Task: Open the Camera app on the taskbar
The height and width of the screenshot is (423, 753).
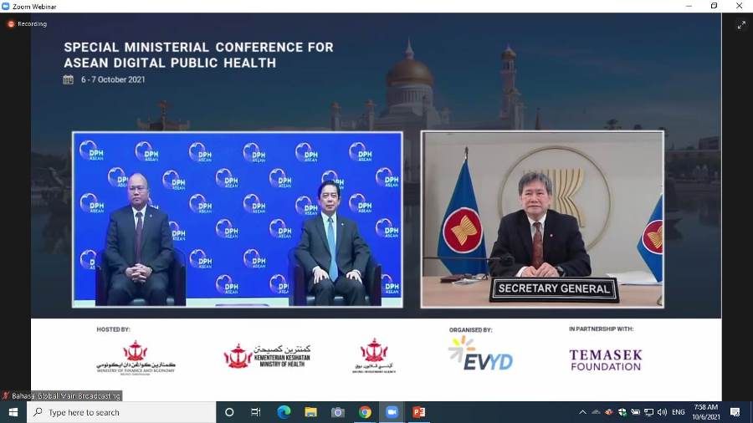Action: click(x=338, y=412)
